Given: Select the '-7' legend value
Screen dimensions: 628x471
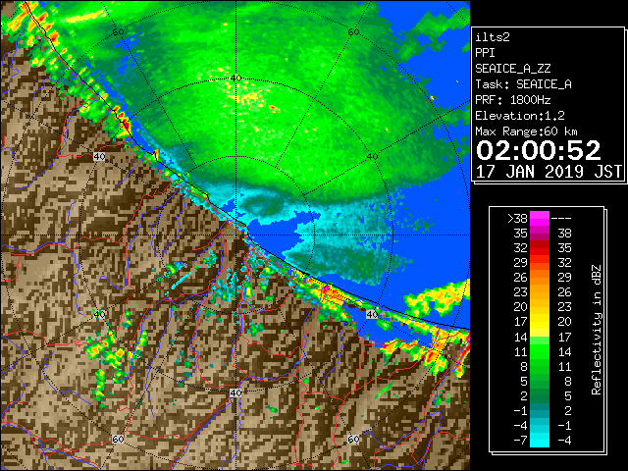Looking at the screenshot, I should point(521,441).
